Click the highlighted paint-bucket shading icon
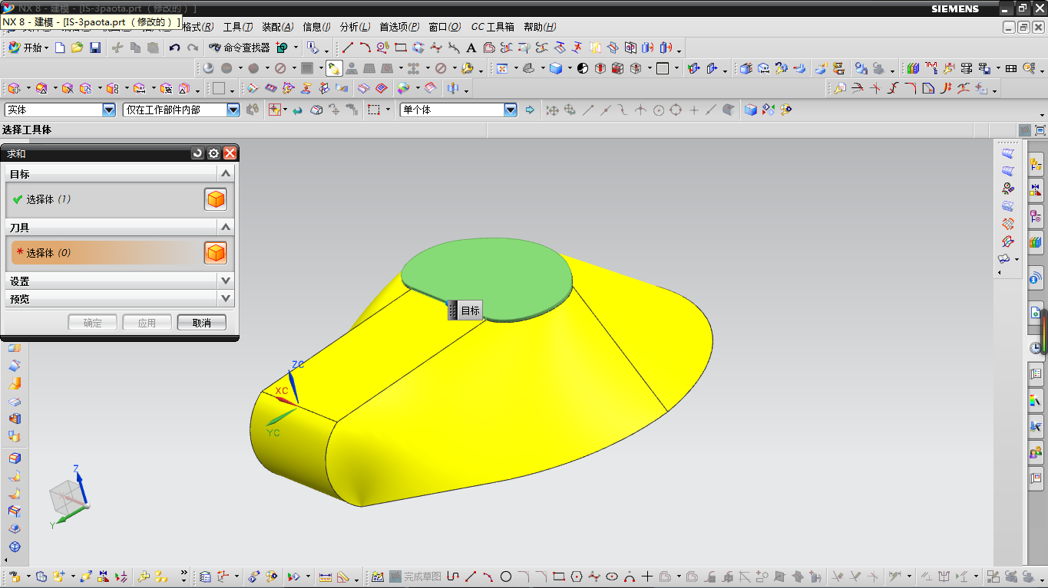Screen dimensions: 1048x588 click(x=334, y=68)
